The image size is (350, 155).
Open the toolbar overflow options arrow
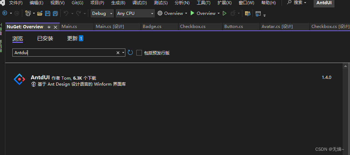[x=265, y=16]
